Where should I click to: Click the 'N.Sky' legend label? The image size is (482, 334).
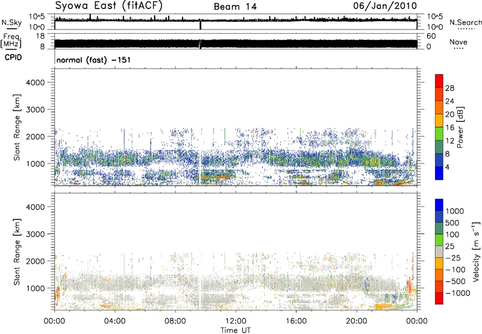pyautogui.click(x=11, y=22)
